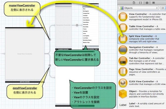The width and height of the screenshot is (166, 109).
Task: Select the Table View Controller icon
Action: (123, 28)
